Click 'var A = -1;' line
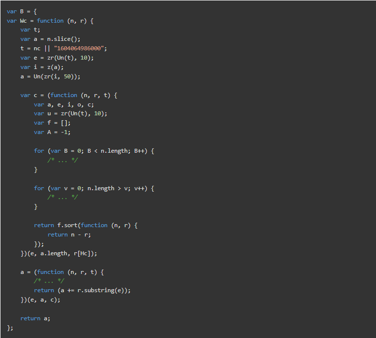Screen dimensions: 376x338 click(52, 132)
